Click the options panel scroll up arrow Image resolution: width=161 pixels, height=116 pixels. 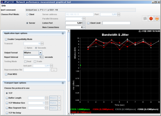point(69,31)
